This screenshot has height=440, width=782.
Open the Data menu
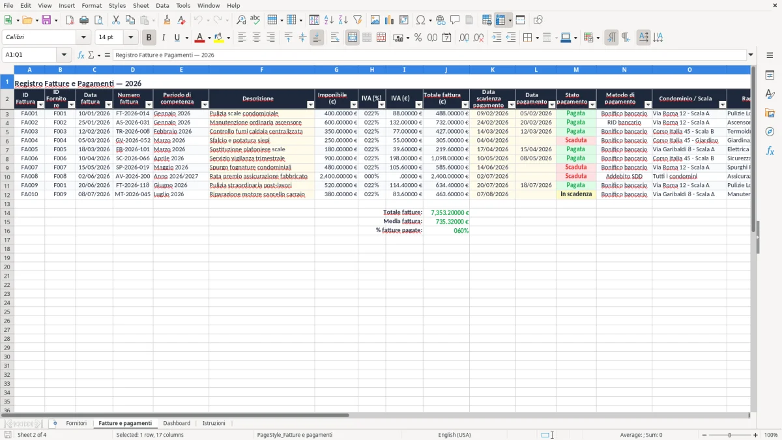[162, 5]
